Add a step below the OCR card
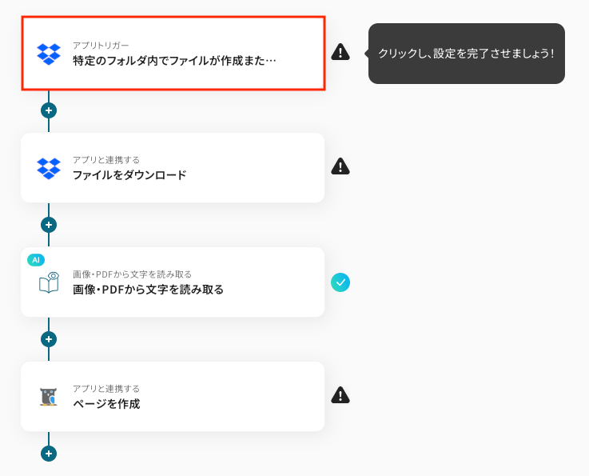The height and width of the screenshot is (476, 589). (49, 339)
